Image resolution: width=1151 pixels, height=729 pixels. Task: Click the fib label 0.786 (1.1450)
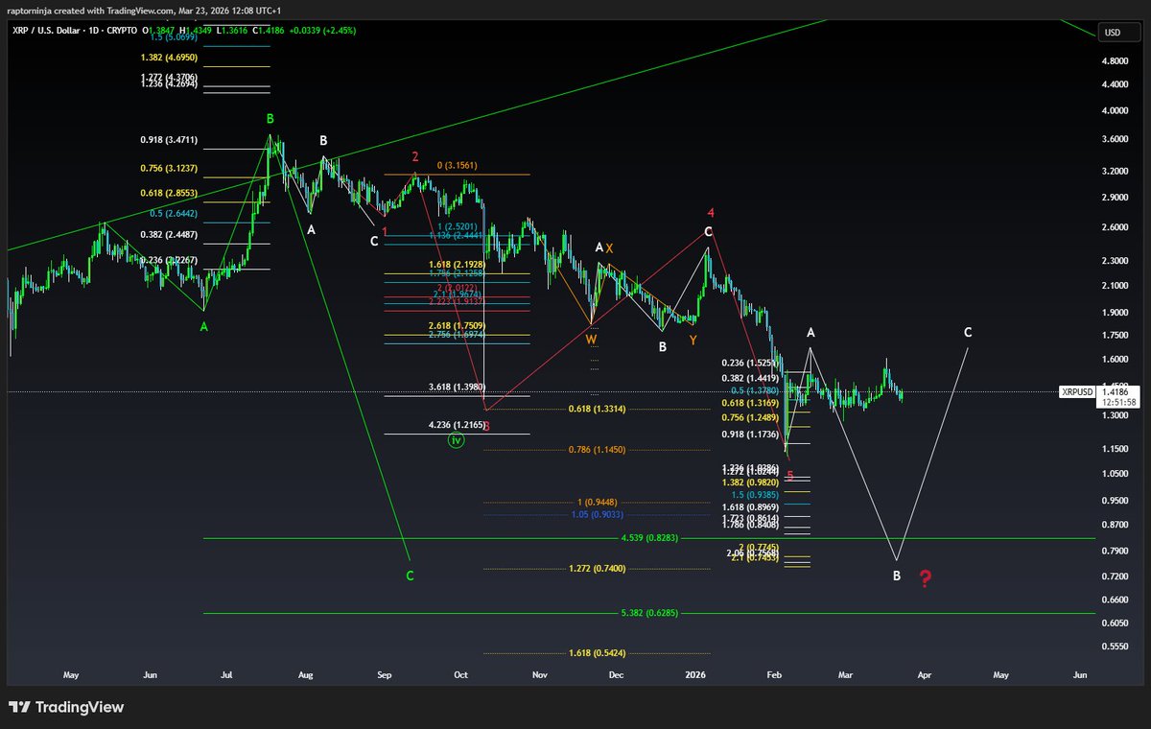[596, 449]
